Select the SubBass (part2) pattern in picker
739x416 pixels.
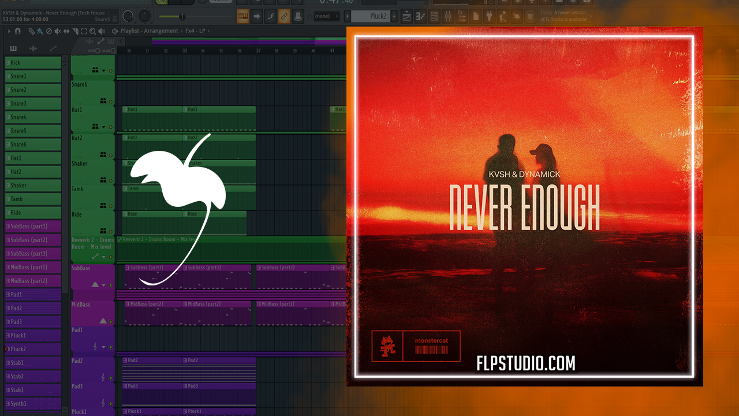(33, 240)
